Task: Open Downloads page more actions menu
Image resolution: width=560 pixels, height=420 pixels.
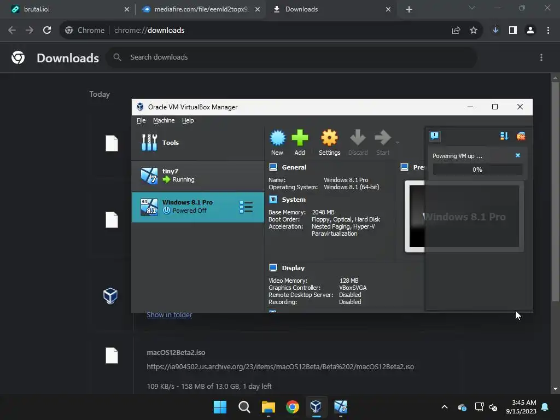Action: pyautogui.click(x=541, y=57)
